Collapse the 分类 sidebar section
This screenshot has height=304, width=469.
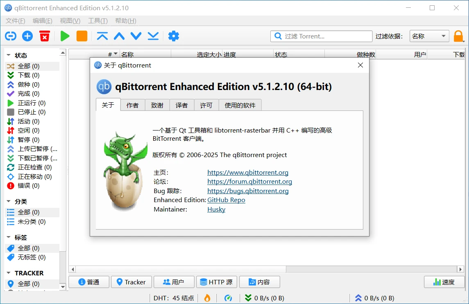tap(9, 201)
